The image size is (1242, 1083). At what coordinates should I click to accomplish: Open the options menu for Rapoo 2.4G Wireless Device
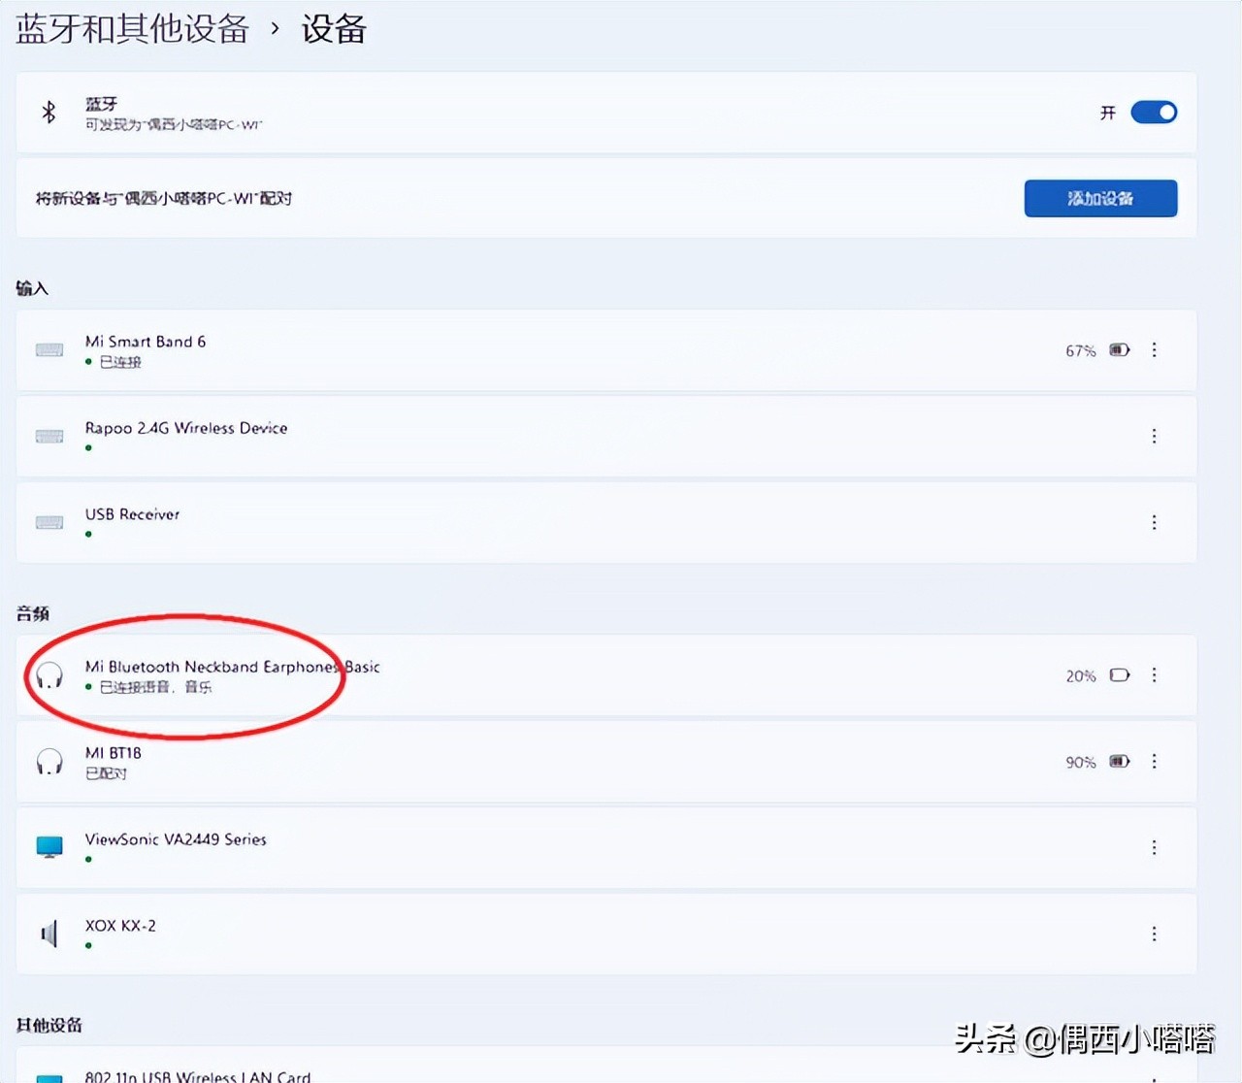coord(1154,436)
